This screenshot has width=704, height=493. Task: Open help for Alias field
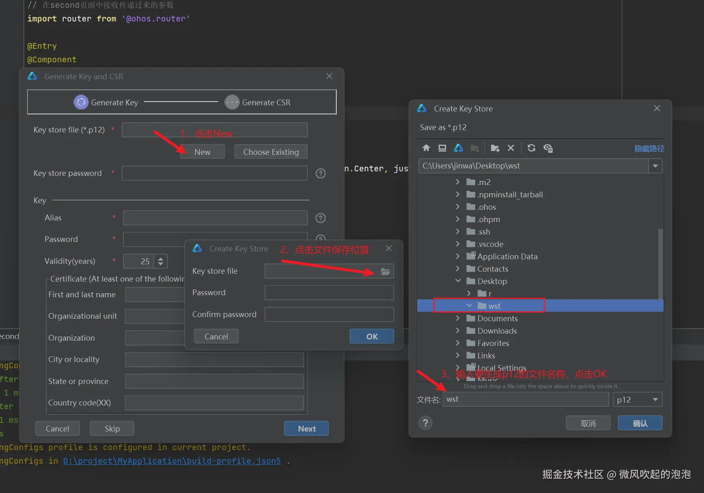coord(321,218)
